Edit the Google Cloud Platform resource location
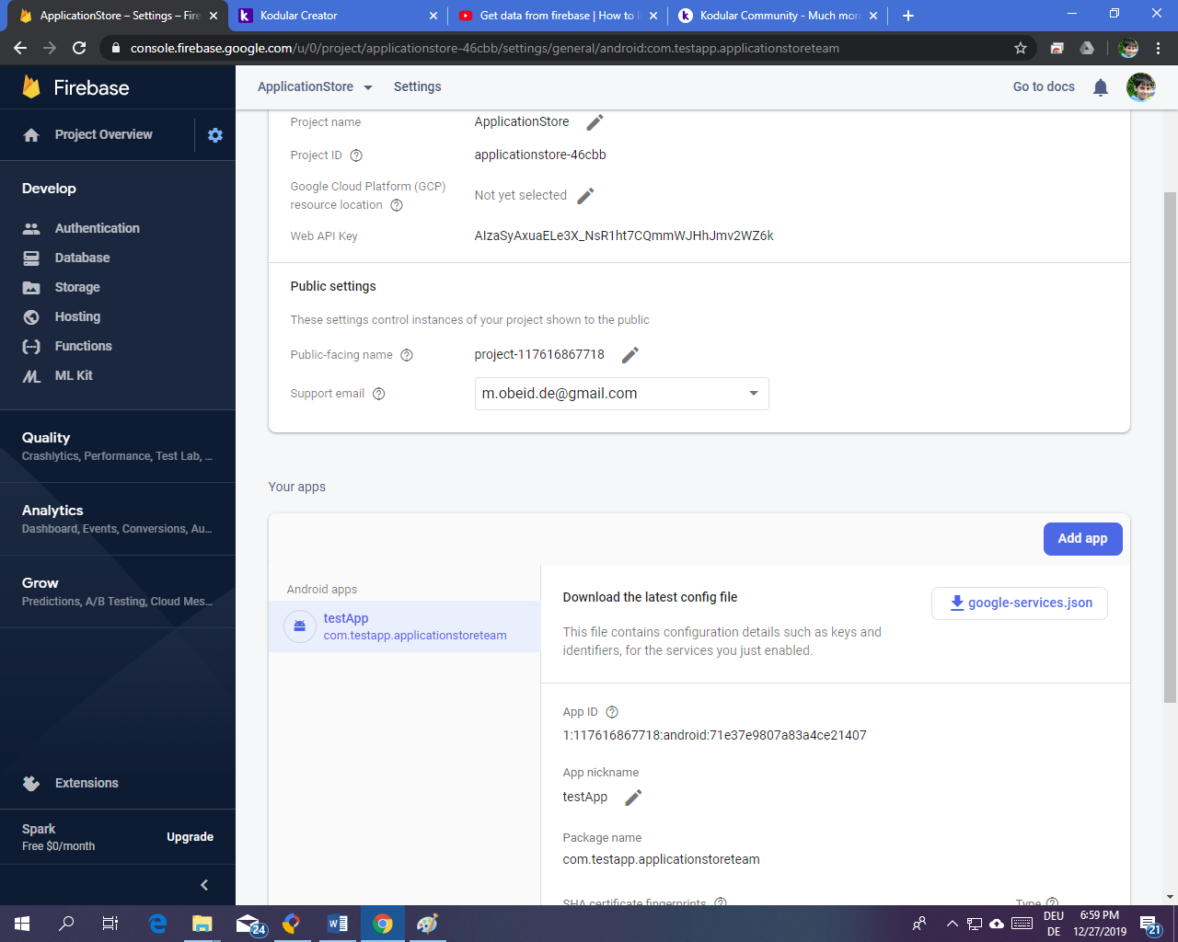 [x=585, y=196]
